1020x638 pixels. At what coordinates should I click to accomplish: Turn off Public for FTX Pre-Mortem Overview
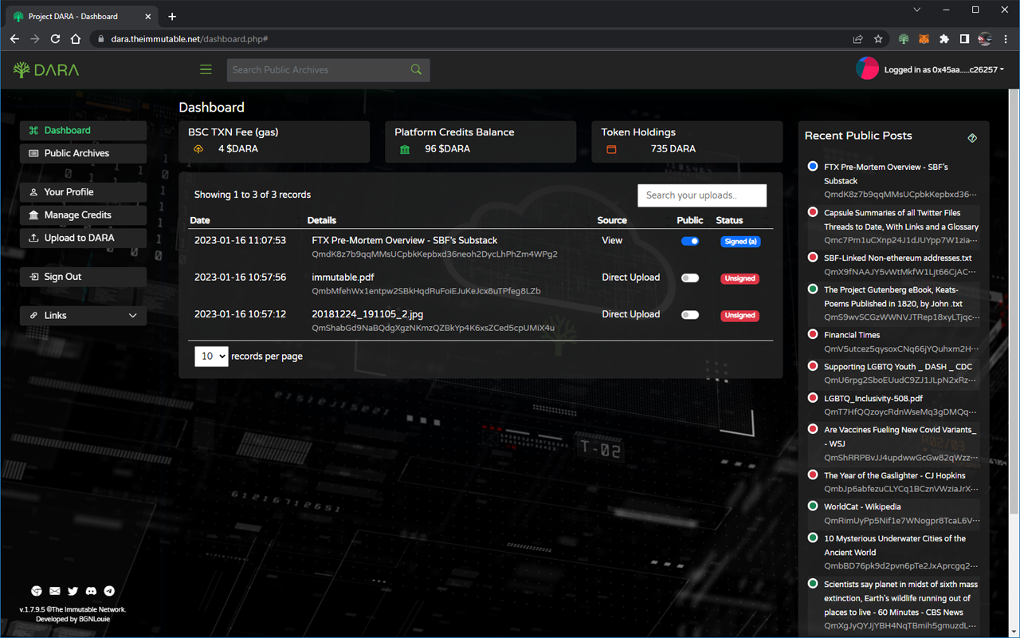point(690,241)
